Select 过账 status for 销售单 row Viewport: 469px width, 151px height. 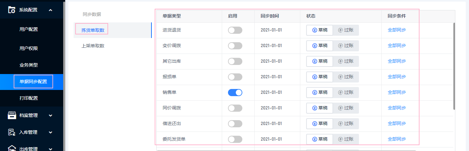coord(346,92)
